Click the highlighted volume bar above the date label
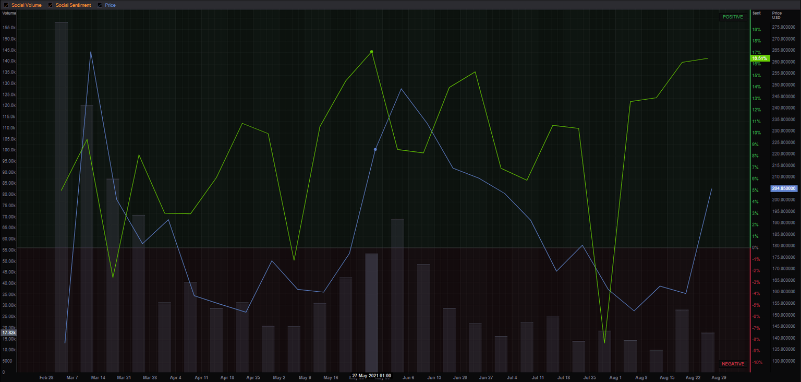Viewport: 801px width, 382px height. click(x=371, y=313)
